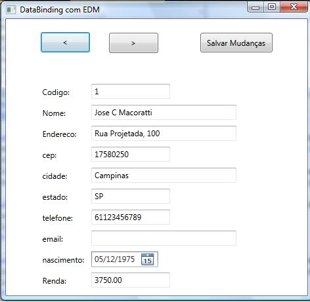310x302 pixels.
Task: Edit the Renda field showing 3750.00
Action: tap(131, 280)
